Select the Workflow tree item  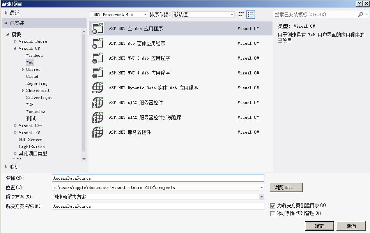click(x=35, y=111)
